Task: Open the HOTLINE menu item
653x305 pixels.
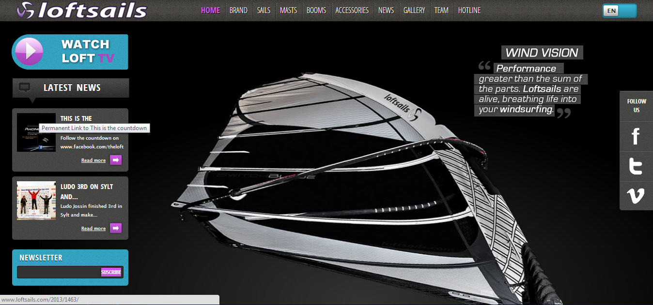Action: [x=469, y=10]
